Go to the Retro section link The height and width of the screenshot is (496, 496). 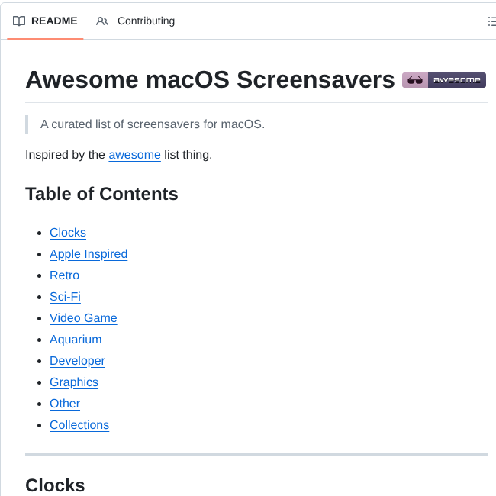[65, 275]
